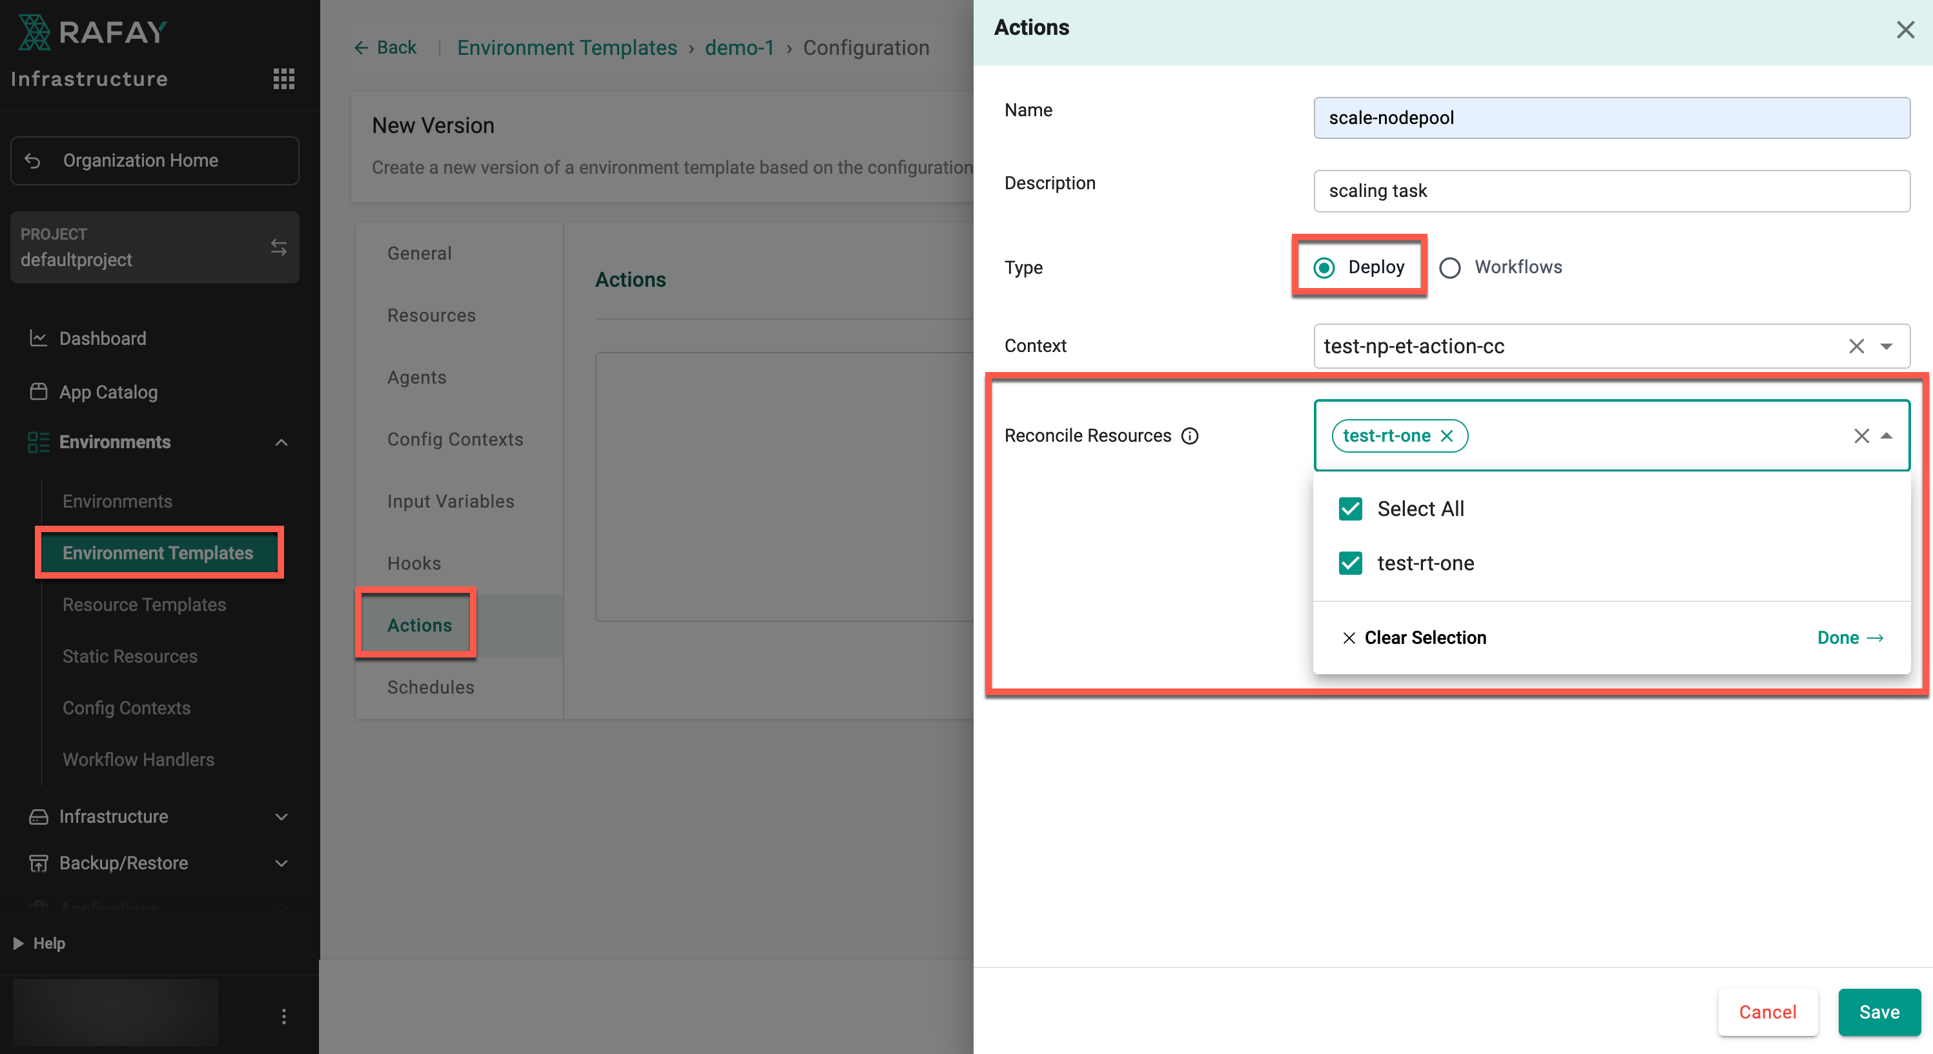Clear all Reconcile Resources selections

click(1862, 436)
